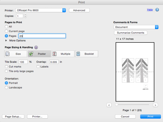Enable the Cut marks checkbox
Screen dimensions: 163x122
pos(7,67)
